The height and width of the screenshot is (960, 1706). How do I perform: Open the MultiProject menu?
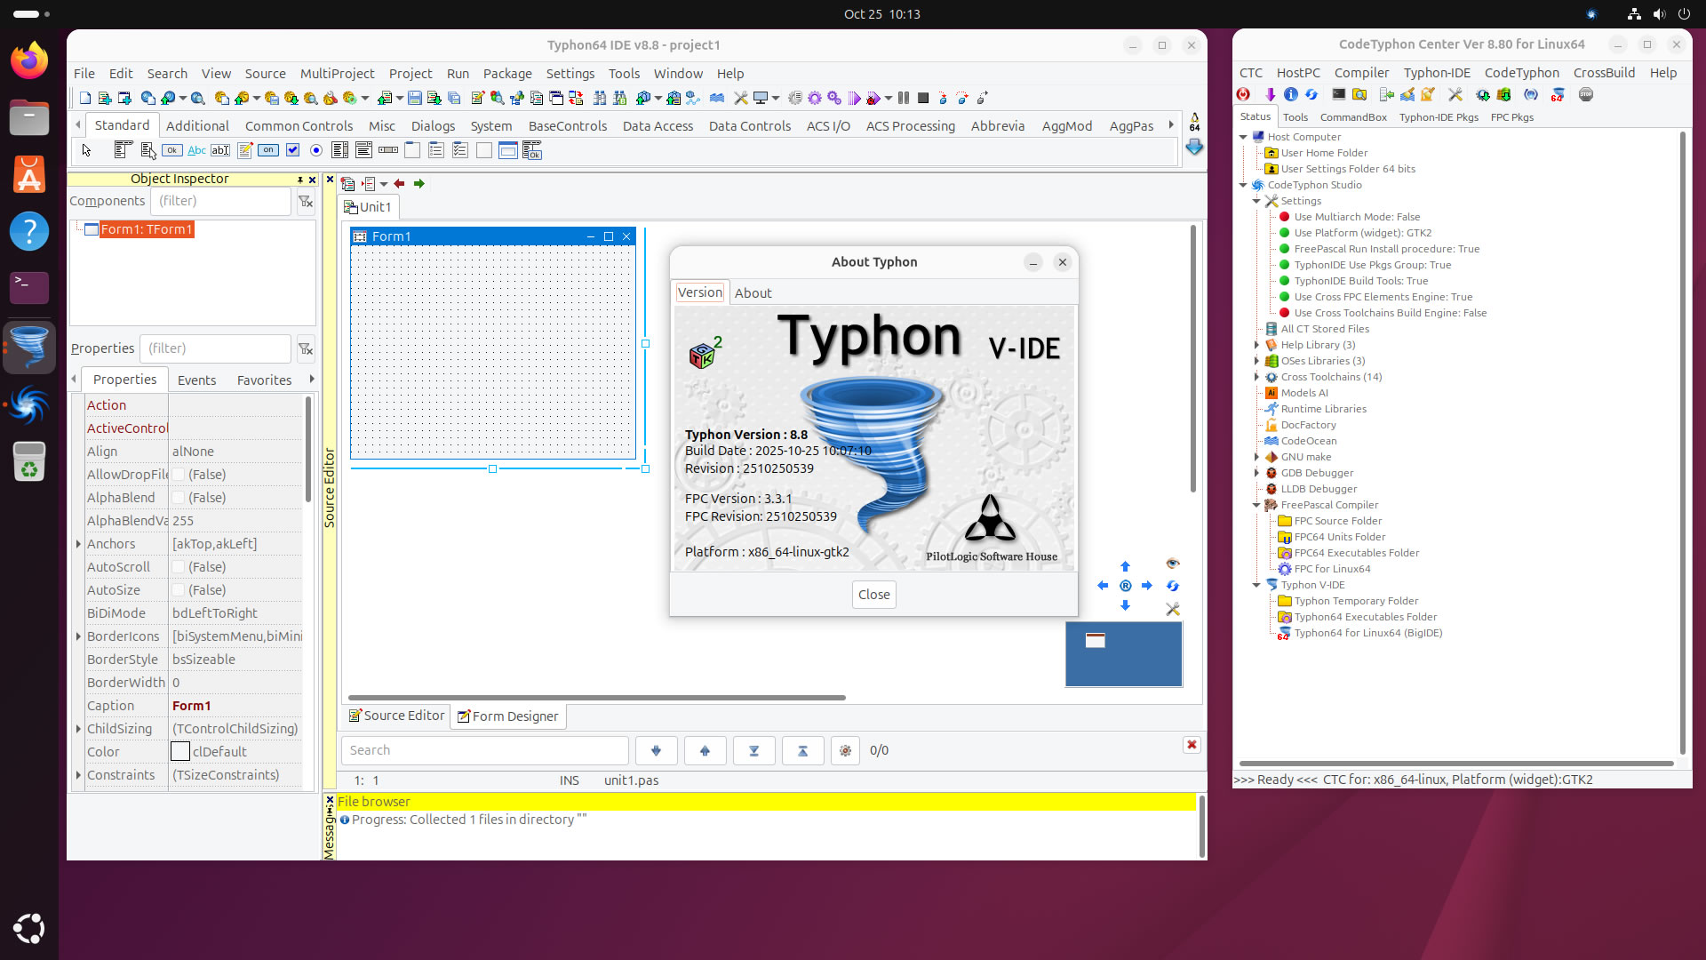point(337,74)
